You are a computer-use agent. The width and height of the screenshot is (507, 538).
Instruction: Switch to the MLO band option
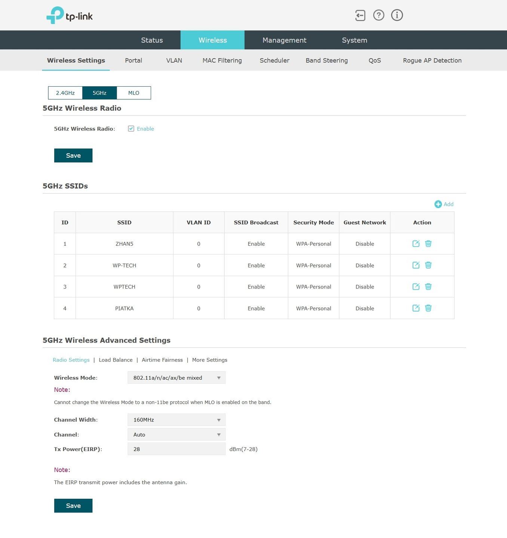tap(134, 93)
